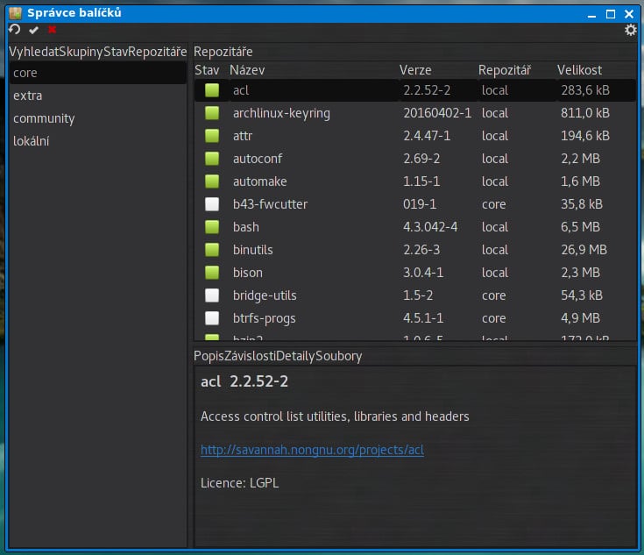This screenshot has width=644, height=555.
Task: Toggle the install box for b43-fwcutter
Action: point(212,204)
